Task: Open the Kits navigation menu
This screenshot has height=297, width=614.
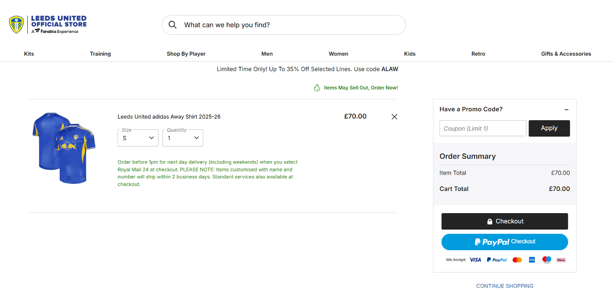Action: pos(29,54)
